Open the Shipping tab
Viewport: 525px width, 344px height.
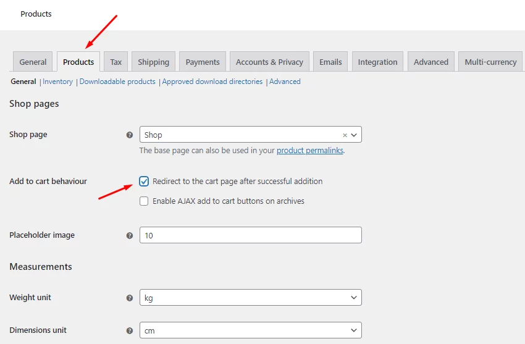(x=153, y=62)
